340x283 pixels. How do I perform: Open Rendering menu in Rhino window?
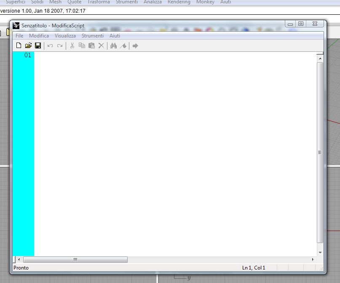pos(179,2)
